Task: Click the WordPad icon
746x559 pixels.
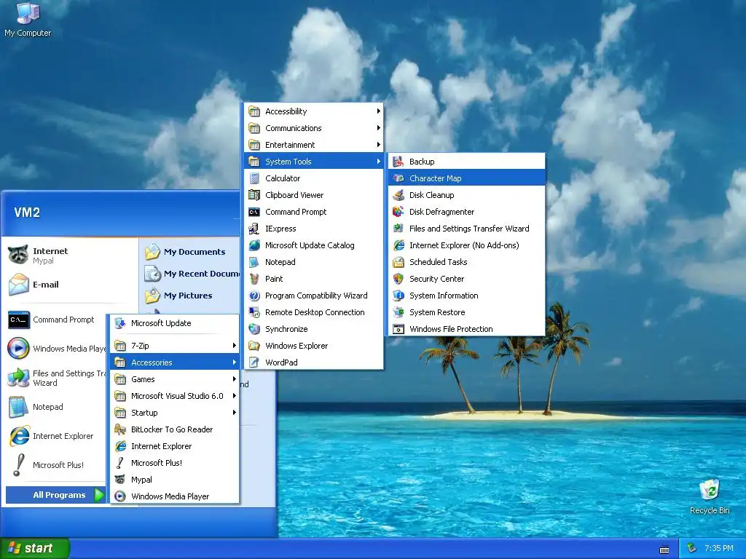Action: (254, 362)
